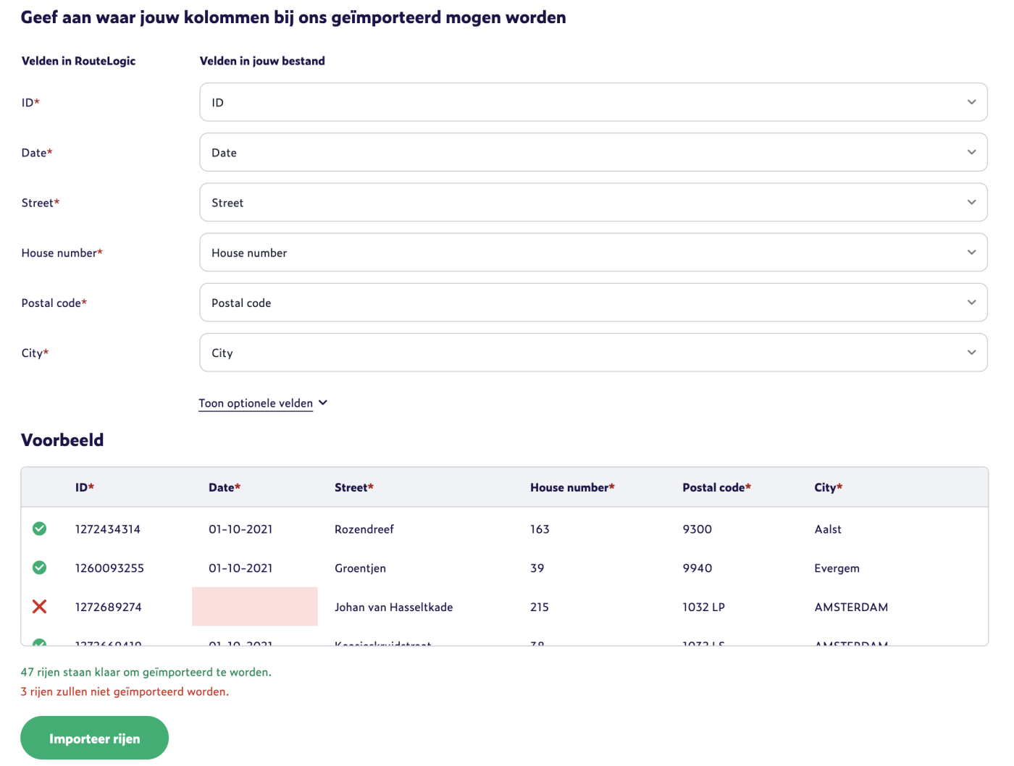Select the Rozendreef street cell
Screen dimensions: 1014x766
click(x=364, y=529)
